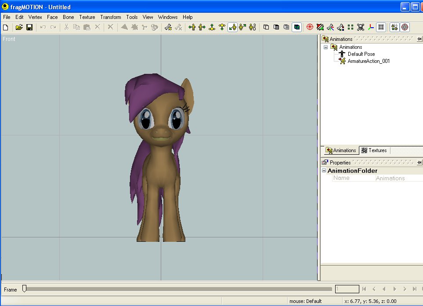423x306 pixels.
Task: Jump to the first frame
Action: click(x=364, y=289)
